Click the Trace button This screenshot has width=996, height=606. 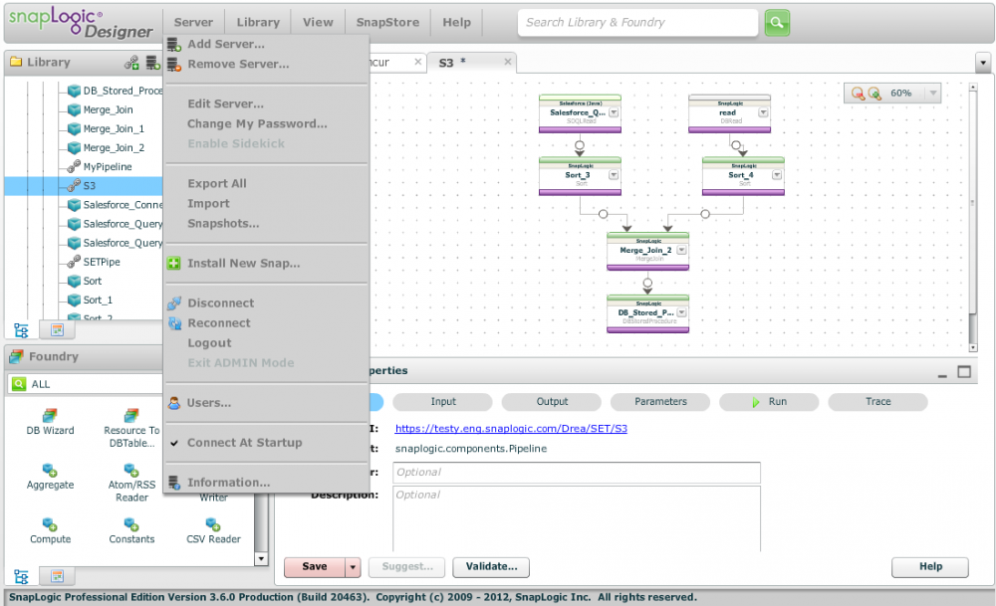tap(877, 402)
